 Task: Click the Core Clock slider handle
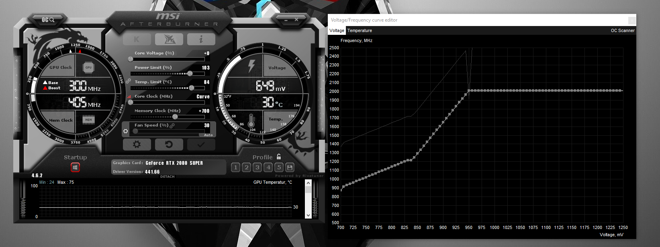coord(131,102)
